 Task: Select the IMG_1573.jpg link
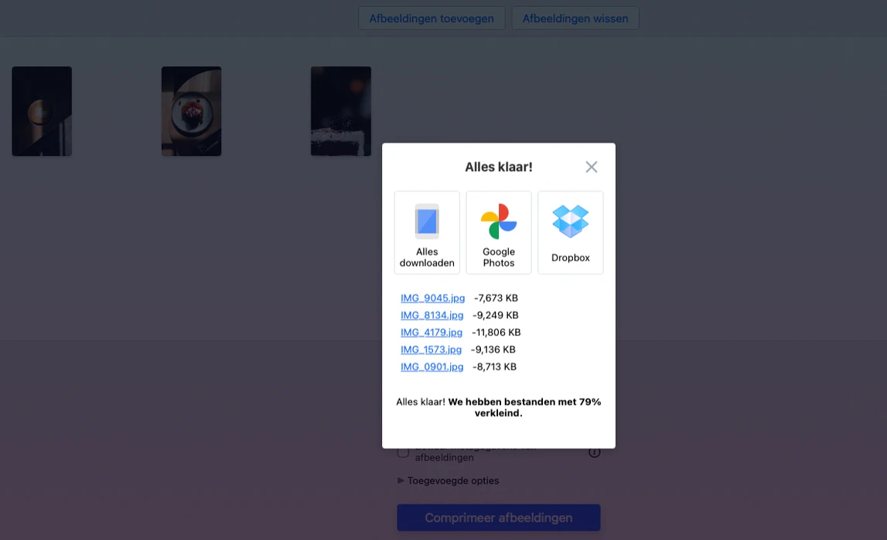pyautogui.click(x=431, y=349)
